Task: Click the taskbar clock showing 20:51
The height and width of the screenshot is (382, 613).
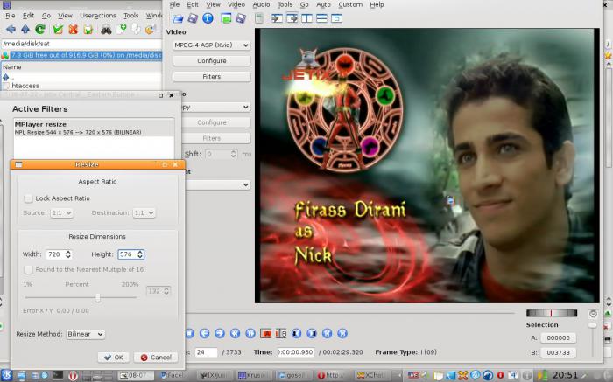Action: 565,375
